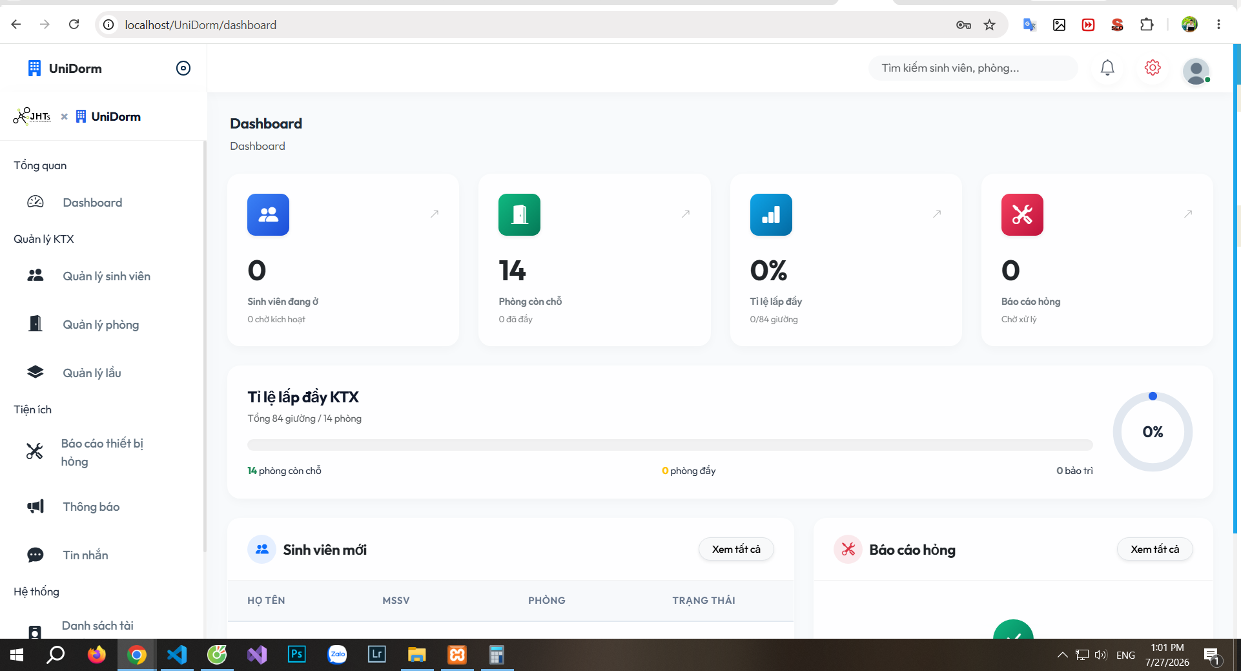Click the 0% circular occupancy gauge
The width and height of the screenshot is (1241, 671).
[x=1153, y=432]
